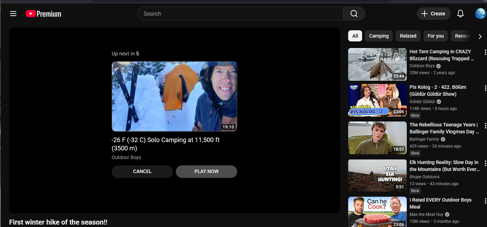Select the Recent filter chip

click(x=461, y=36)
